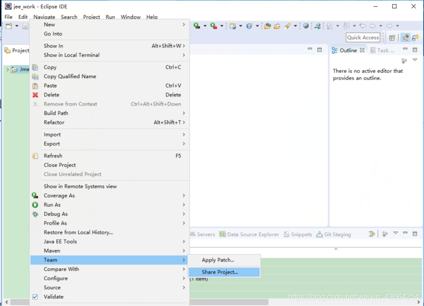The image size is (424, 306).
Task: Maximize the editor area
Action: coord(319,50)
